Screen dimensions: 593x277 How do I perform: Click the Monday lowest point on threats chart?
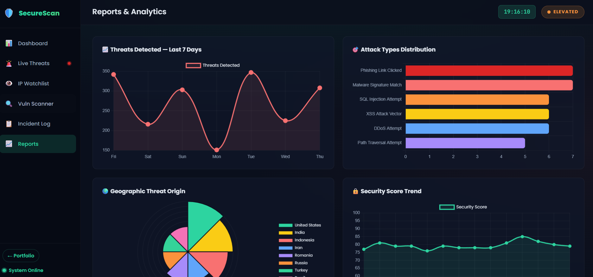click(x=217, y=150)
